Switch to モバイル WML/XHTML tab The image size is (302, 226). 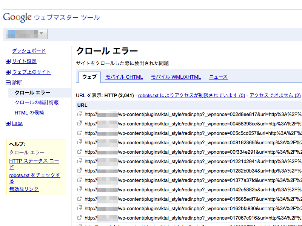pyautogui.click(x=176, y=77)
